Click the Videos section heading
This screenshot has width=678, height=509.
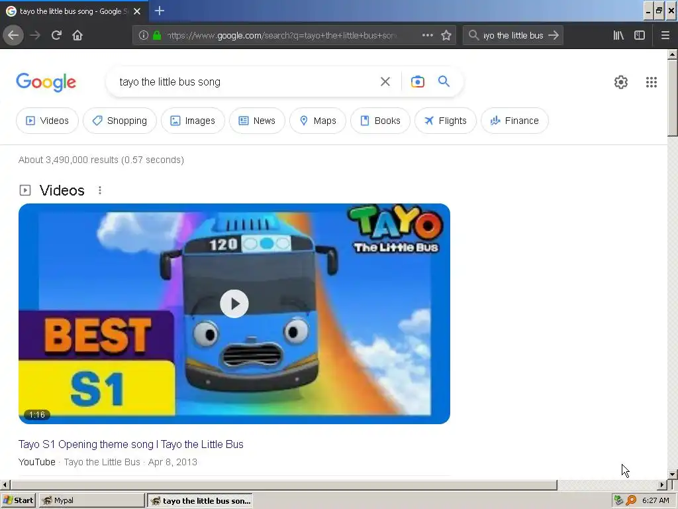click(62, 190)
